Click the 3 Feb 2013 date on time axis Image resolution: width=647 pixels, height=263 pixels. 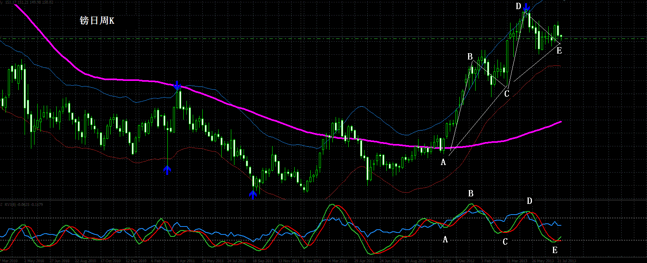[490, 261]
